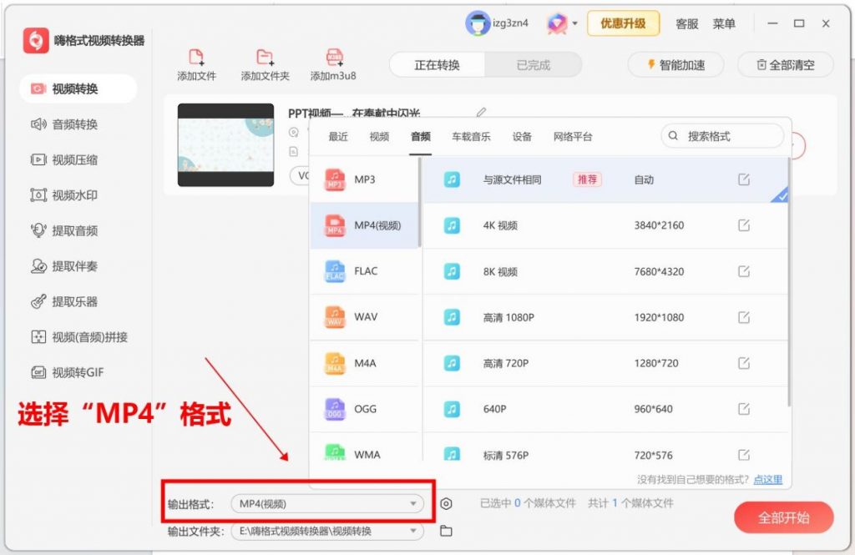Expand the 输出文件夹 dropdown

coord(413,531)
